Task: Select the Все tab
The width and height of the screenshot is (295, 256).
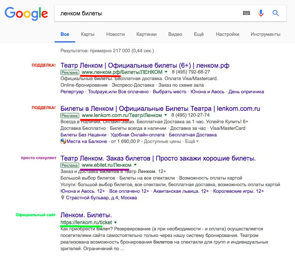Action: (65, 34)
